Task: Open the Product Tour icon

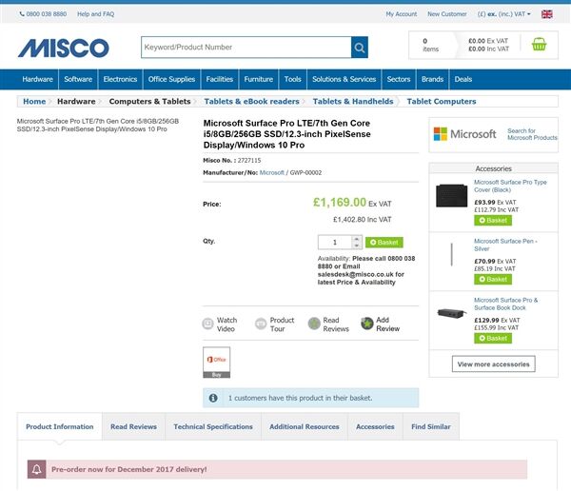Action: pyautogui.click(x=261, y=324)
